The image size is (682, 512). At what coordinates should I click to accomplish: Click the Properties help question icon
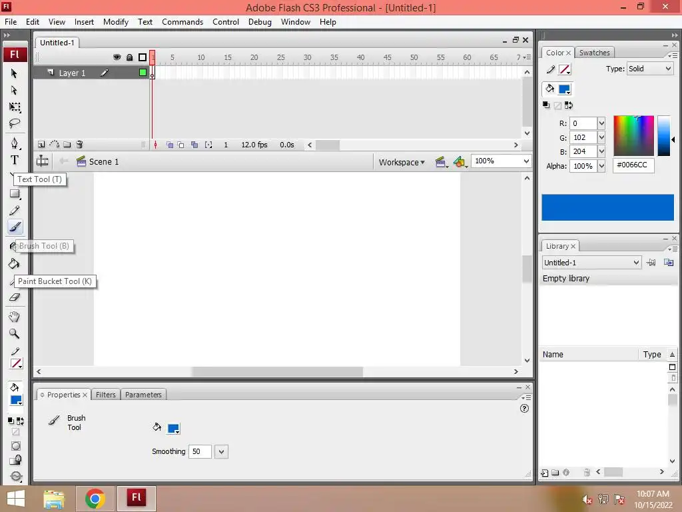pos(524,409)
